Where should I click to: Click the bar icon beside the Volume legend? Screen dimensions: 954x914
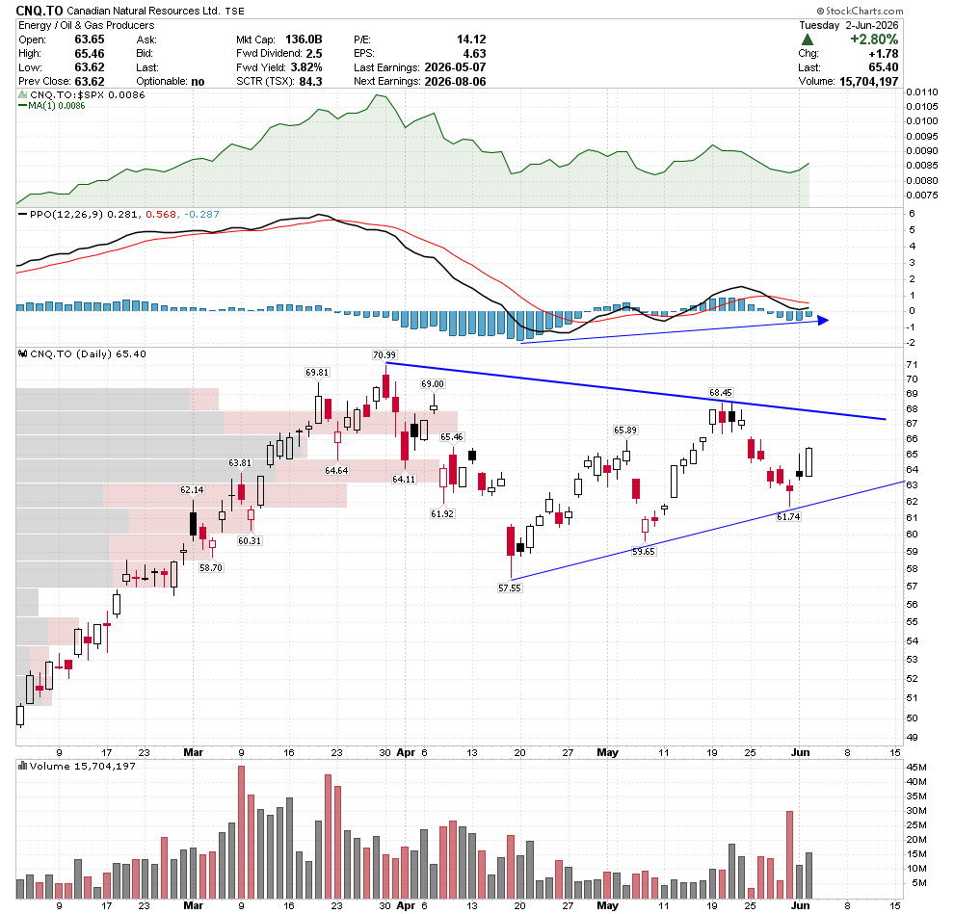tap(22, 767)
